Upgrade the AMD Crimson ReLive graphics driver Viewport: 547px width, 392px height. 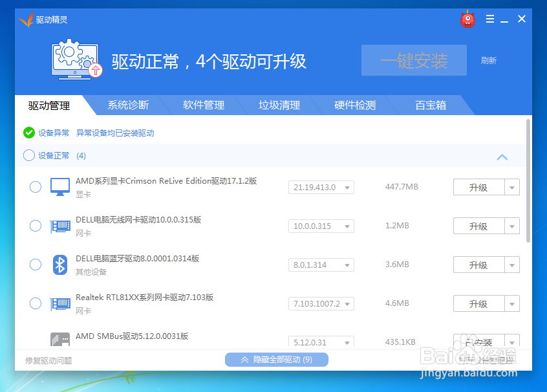pyautogui.click(x=478, y=188)
